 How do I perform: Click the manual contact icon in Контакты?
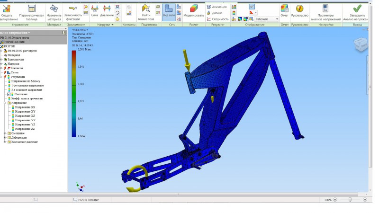[x=129, y=13]
